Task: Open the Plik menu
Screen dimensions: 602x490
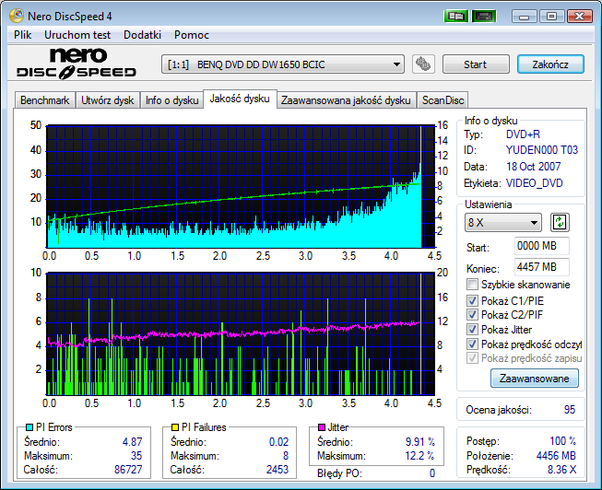Action: coord(23,35)
